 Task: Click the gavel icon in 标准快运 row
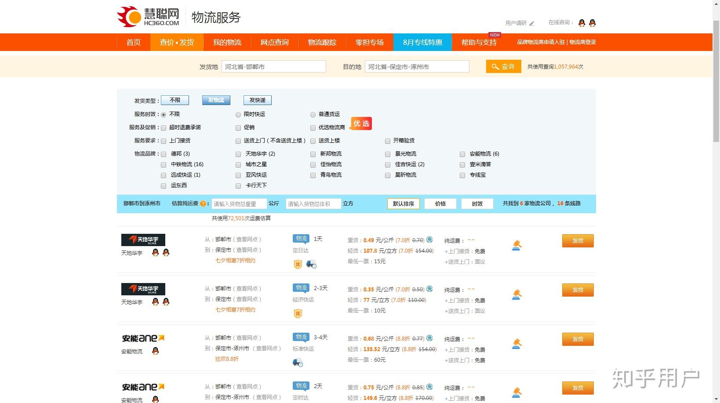516,344
